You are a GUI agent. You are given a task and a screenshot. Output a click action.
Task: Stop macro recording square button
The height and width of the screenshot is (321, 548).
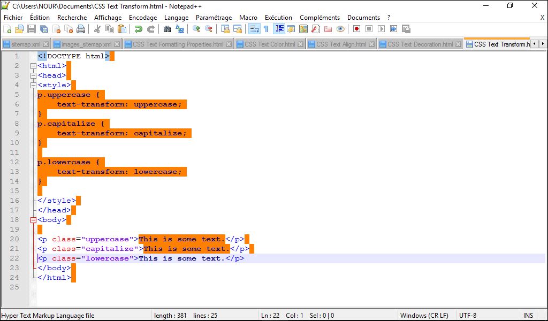[x=369, y=29]
